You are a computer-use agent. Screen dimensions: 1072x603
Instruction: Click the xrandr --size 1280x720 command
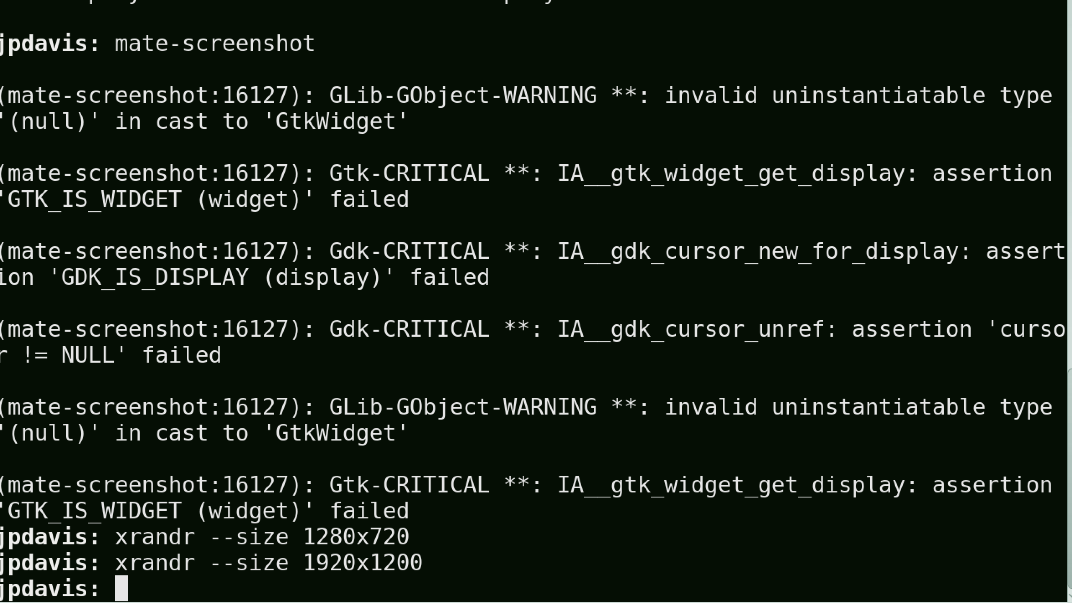pyautogui.click(x=262, y=536)
